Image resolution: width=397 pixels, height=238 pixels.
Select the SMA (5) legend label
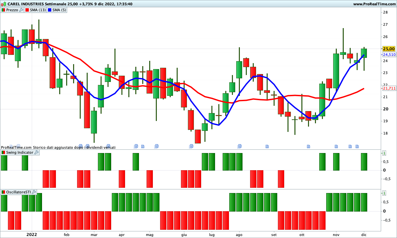(59, 10)
